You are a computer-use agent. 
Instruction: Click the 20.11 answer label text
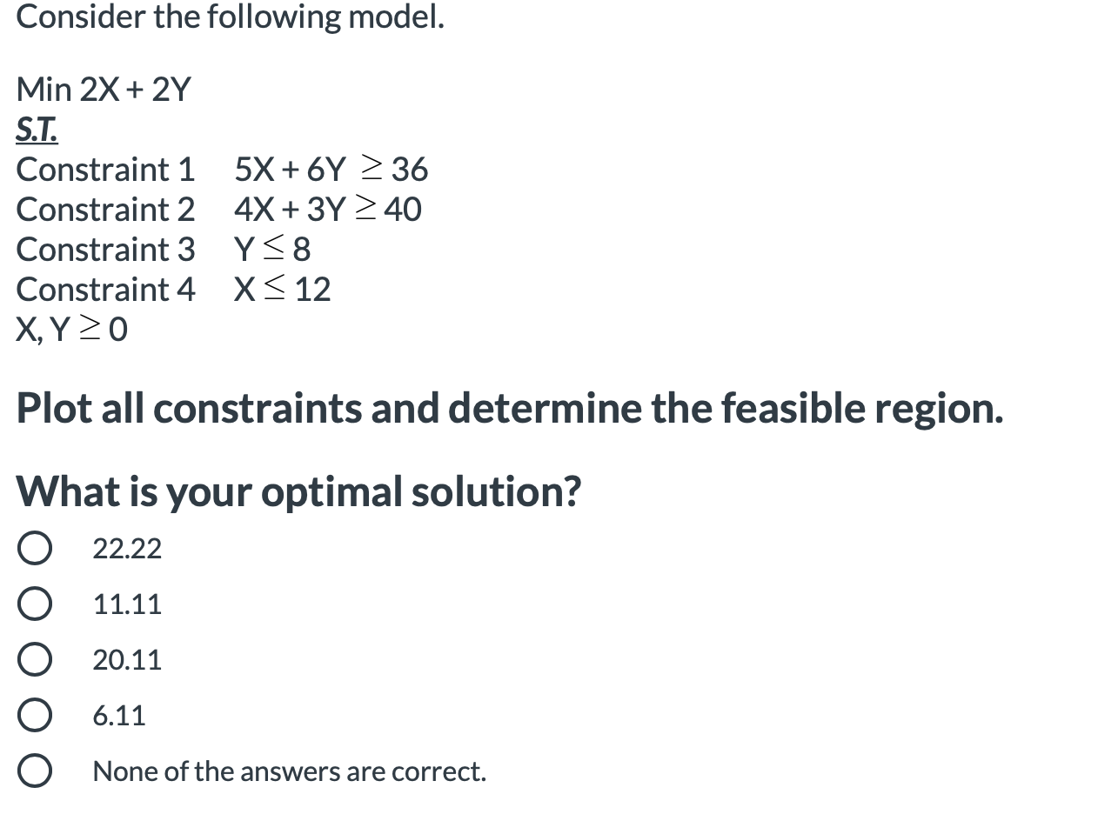(126, 660)
